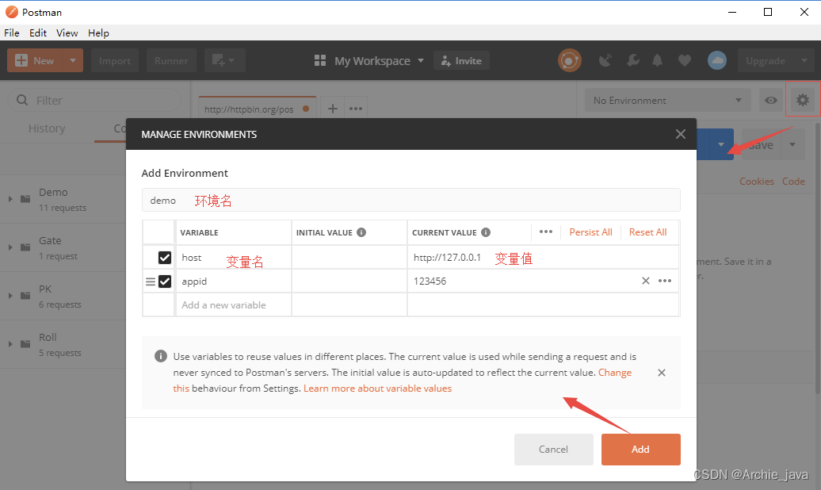This screenshot has height=490, width=821.
Task: Click the sync status orange icon
Action: [x=569, y=61]
